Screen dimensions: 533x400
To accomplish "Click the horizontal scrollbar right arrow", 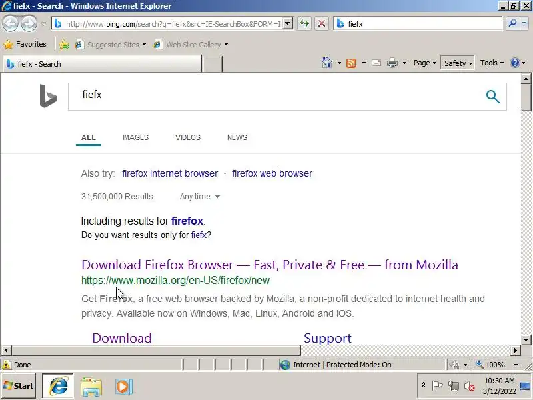I will [516, 350].
